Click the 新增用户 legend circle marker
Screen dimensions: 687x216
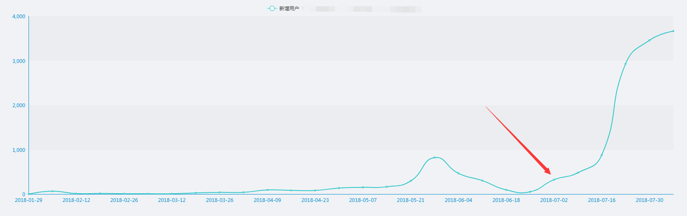point(272,8)
